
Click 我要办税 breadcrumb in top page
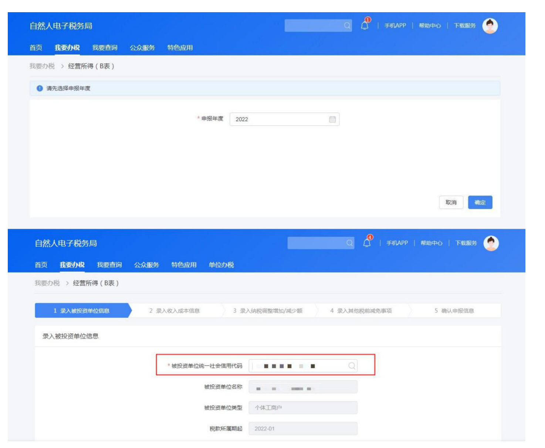(42, 66)
